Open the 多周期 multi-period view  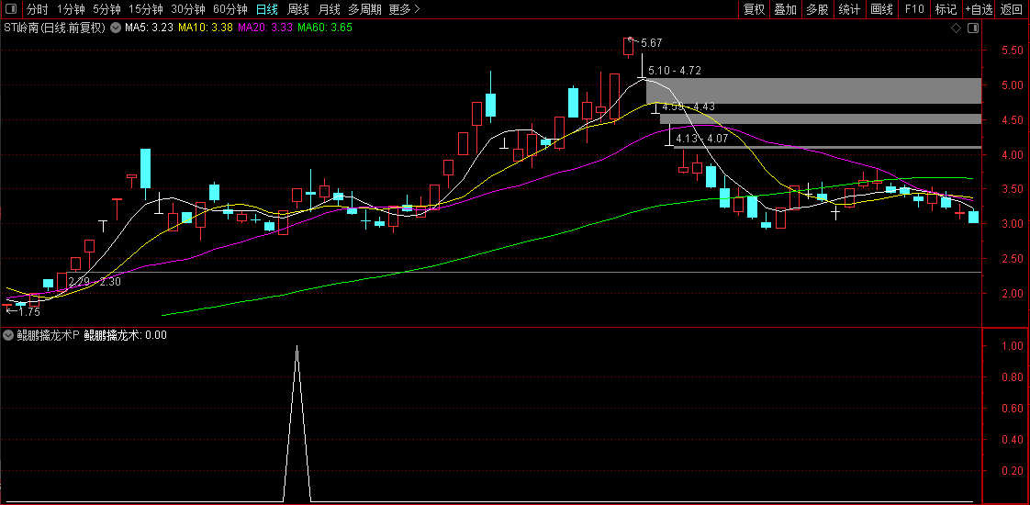point(364,9)
